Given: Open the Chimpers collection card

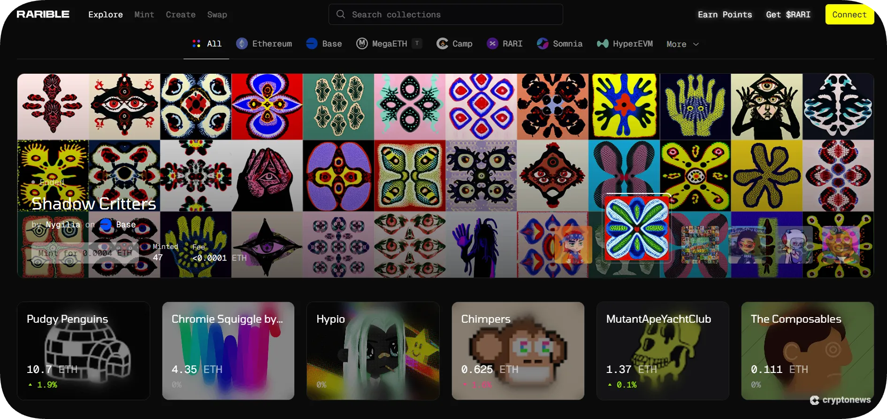Looking at the screenshot, I should pyautogui.click(x=518, y=351).
